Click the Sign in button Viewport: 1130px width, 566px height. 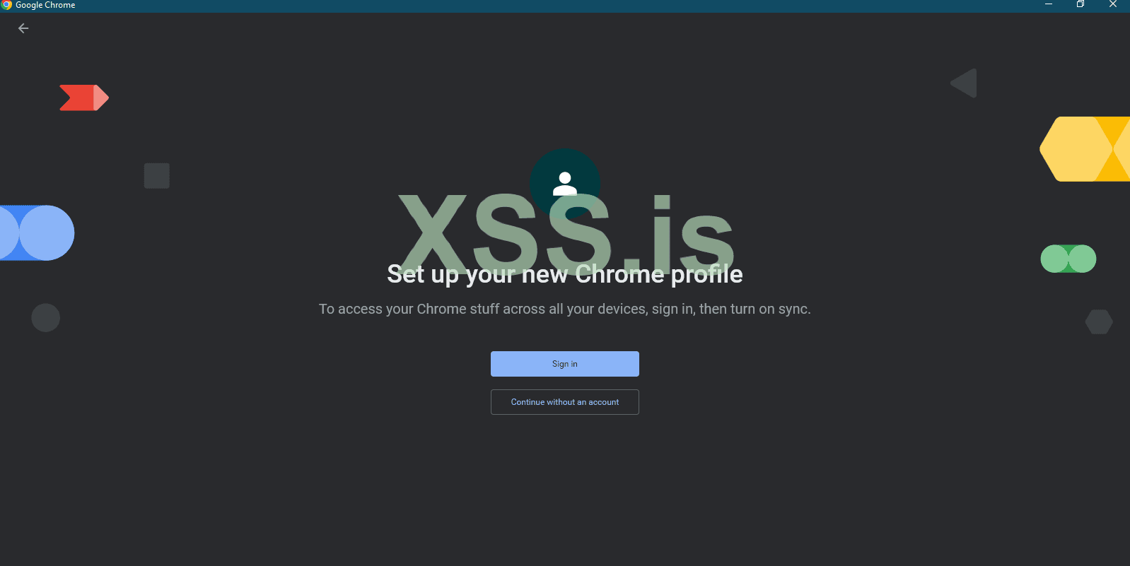tap(565, 364)
